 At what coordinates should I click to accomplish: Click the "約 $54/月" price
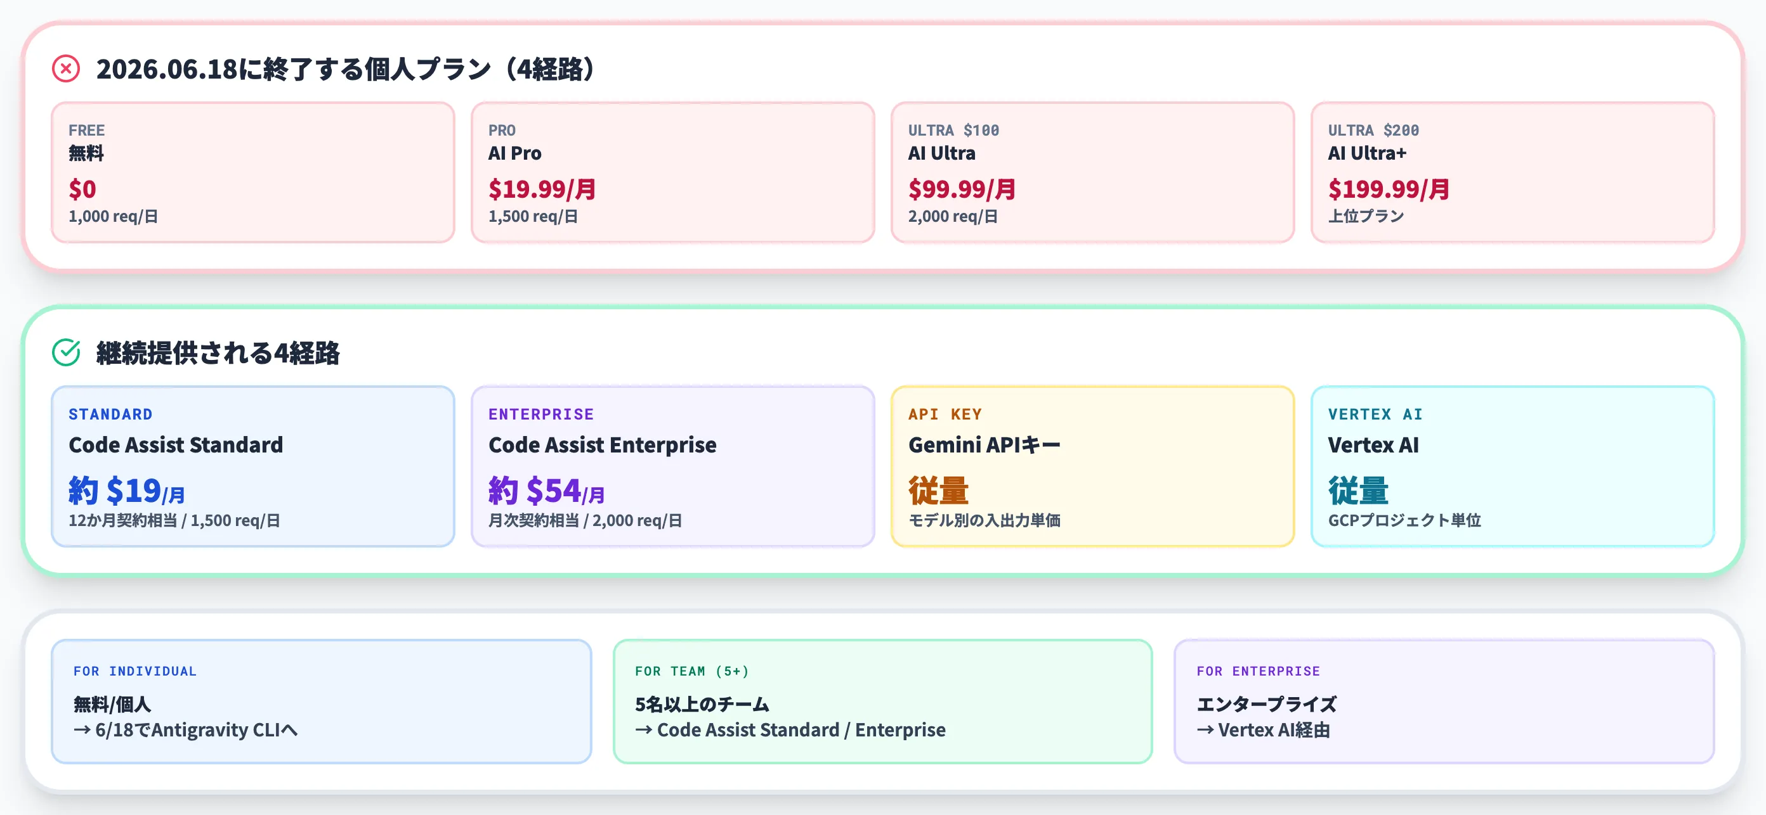coord(546,491)
